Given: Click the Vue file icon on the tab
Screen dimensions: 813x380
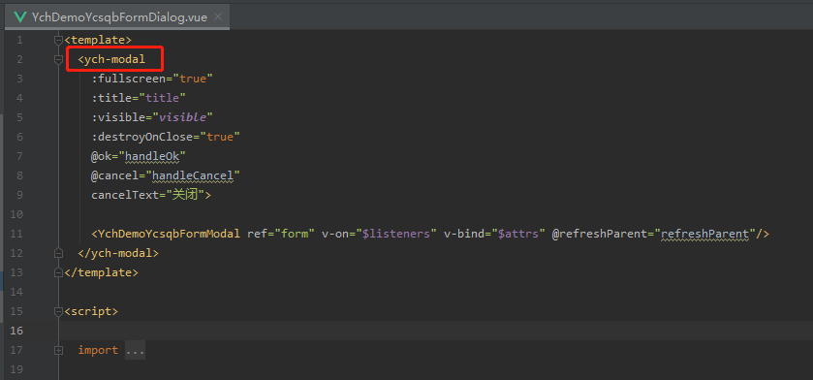Looking at the screenshot, I should coord(20,17).
